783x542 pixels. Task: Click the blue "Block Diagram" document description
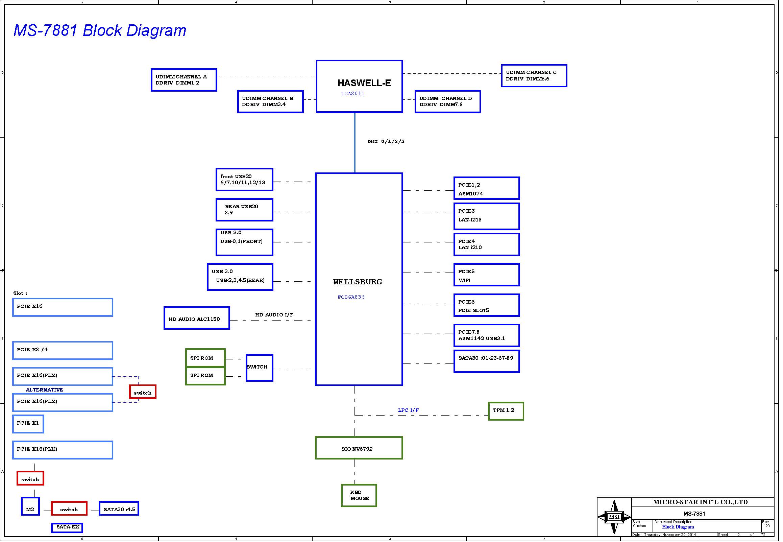click(678, 527)
